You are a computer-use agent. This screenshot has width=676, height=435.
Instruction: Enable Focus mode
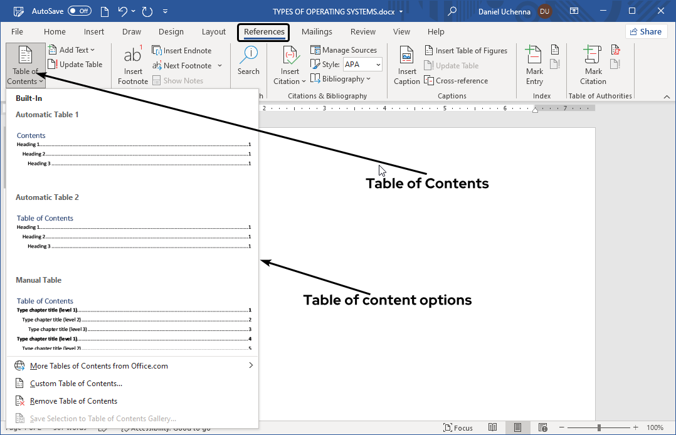(458, 427)
